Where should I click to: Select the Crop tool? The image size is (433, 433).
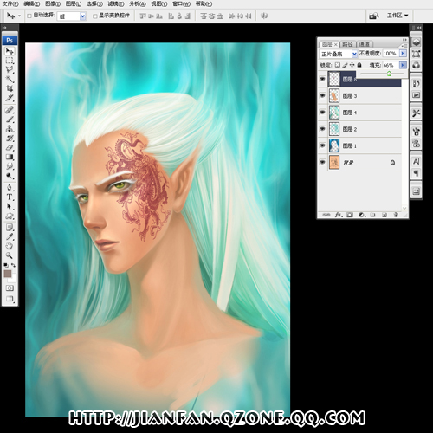(x=10, y=88)
